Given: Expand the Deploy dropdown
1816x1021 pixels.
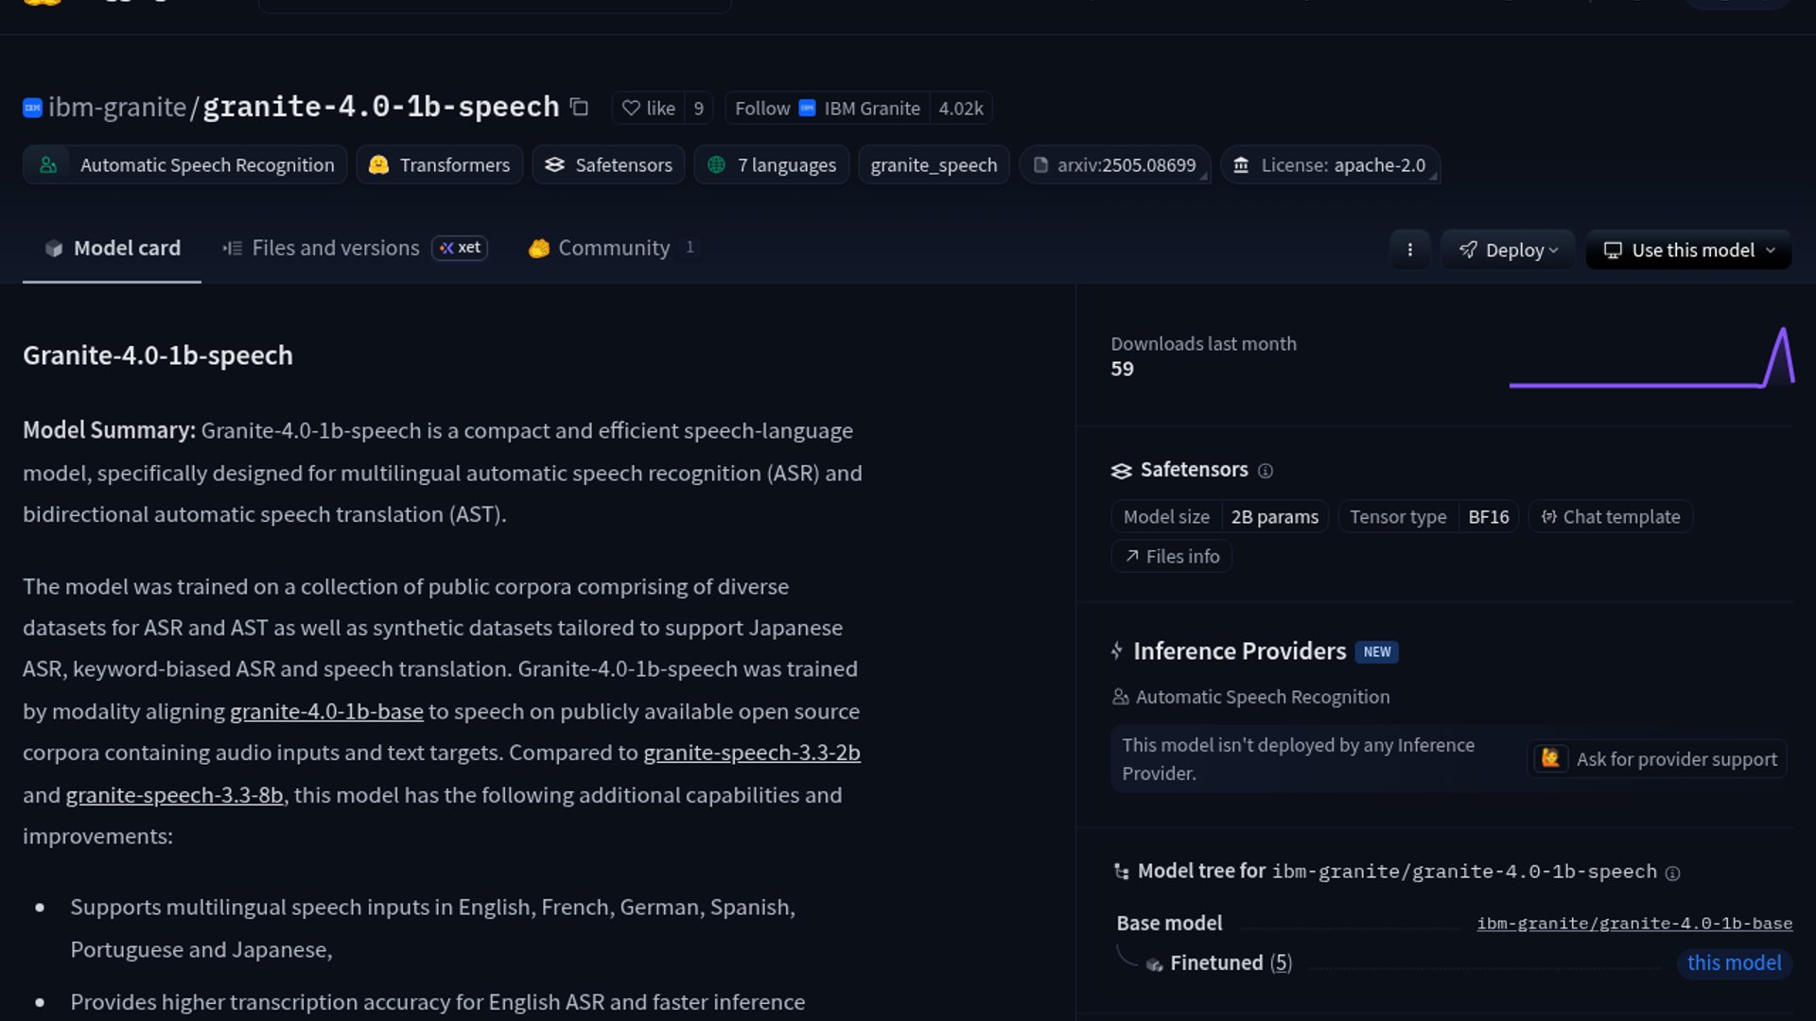Looking at the screenshot, I should [1508, 251].
